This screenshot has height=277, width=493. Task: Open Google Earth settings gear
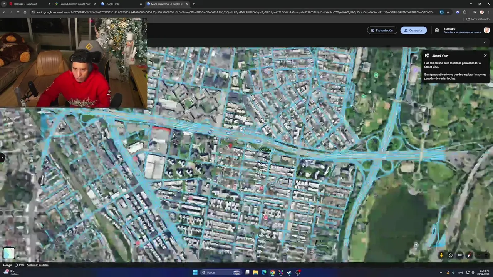tap(437, 30)
